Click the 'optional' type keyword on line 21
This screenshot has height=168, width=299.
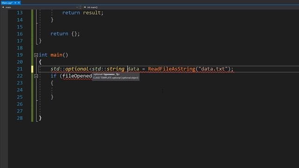77,69
